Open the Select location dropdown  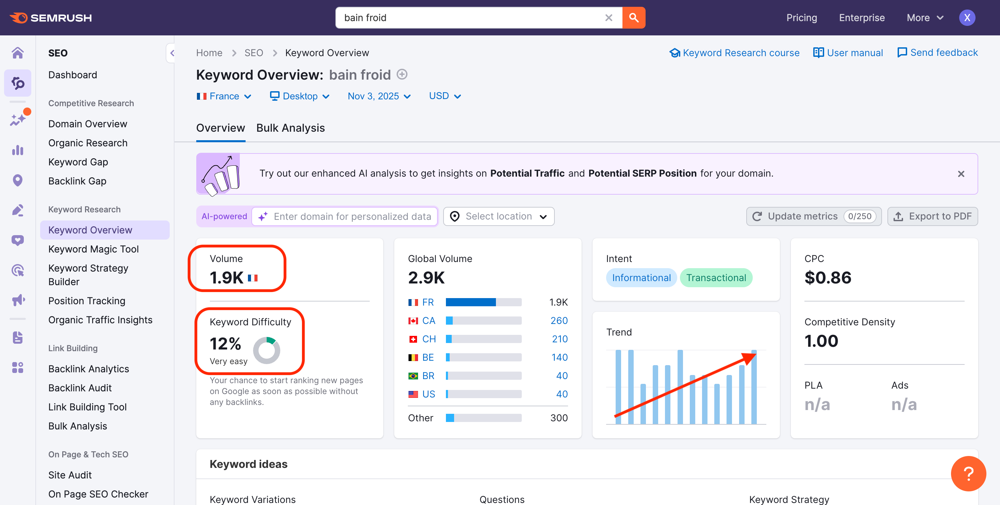pos(498,216)
